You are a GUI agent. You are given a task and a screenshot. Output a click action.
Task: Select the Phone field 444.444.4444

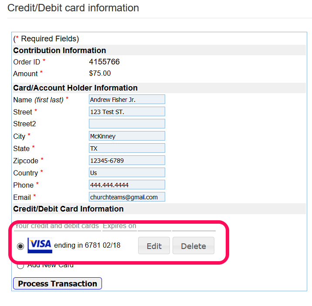[x=127, y=185]
